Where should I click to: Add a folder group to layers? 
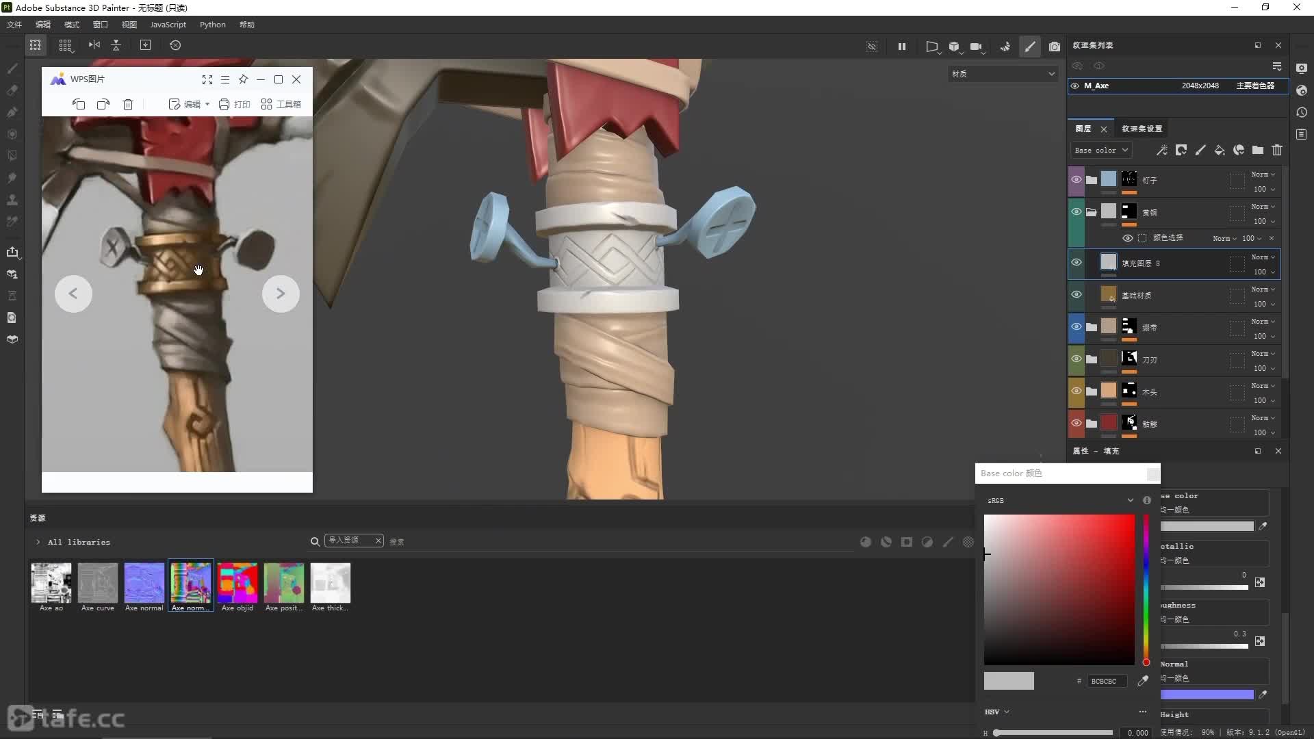pos(1258,150)
